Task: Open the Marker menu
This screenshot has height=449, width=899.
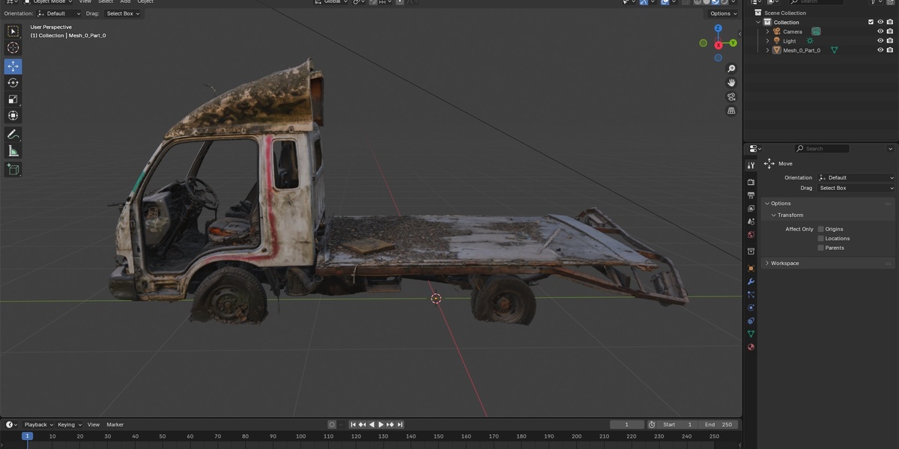Action: (x=115, y=424)
